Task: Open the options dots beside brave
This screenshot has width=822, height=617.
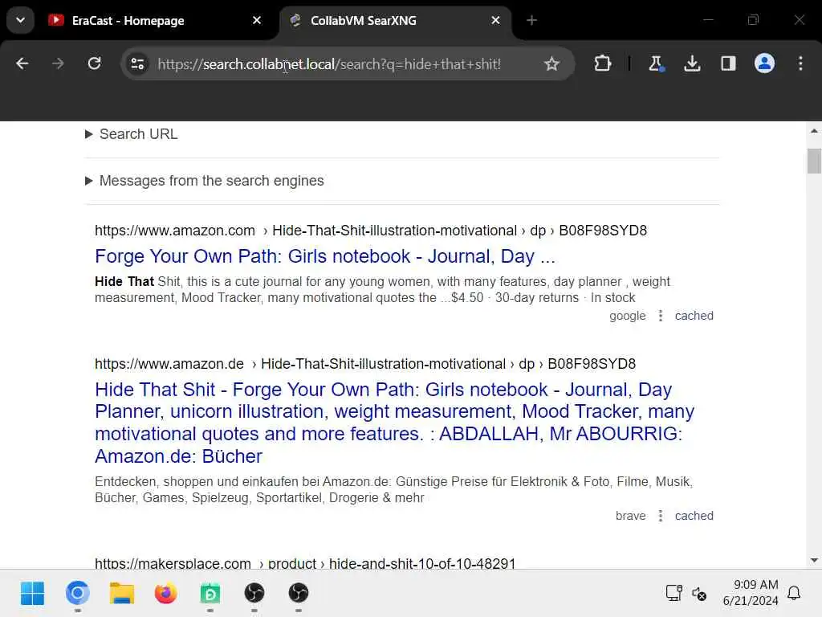Action: coord(661,516)
